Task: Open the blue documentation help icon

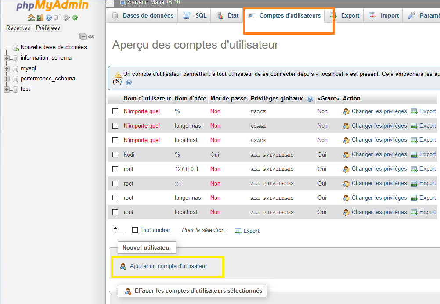Action: point(49,18)
